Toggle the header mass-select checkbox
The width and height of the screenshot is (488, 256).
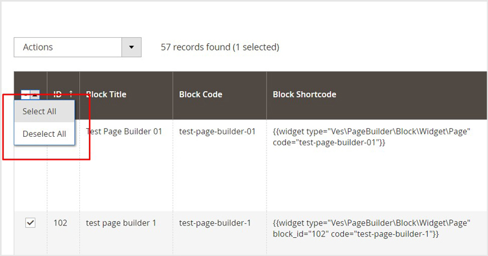pyautogui.click(x=26, y=94)
